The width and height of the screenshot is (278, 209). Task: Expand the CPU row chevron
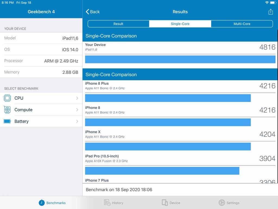click(77, 98)
